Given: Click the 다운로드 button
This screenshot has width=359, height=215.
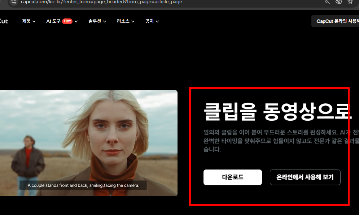Looking at the screenshot, I should click(x=233, y=177).
